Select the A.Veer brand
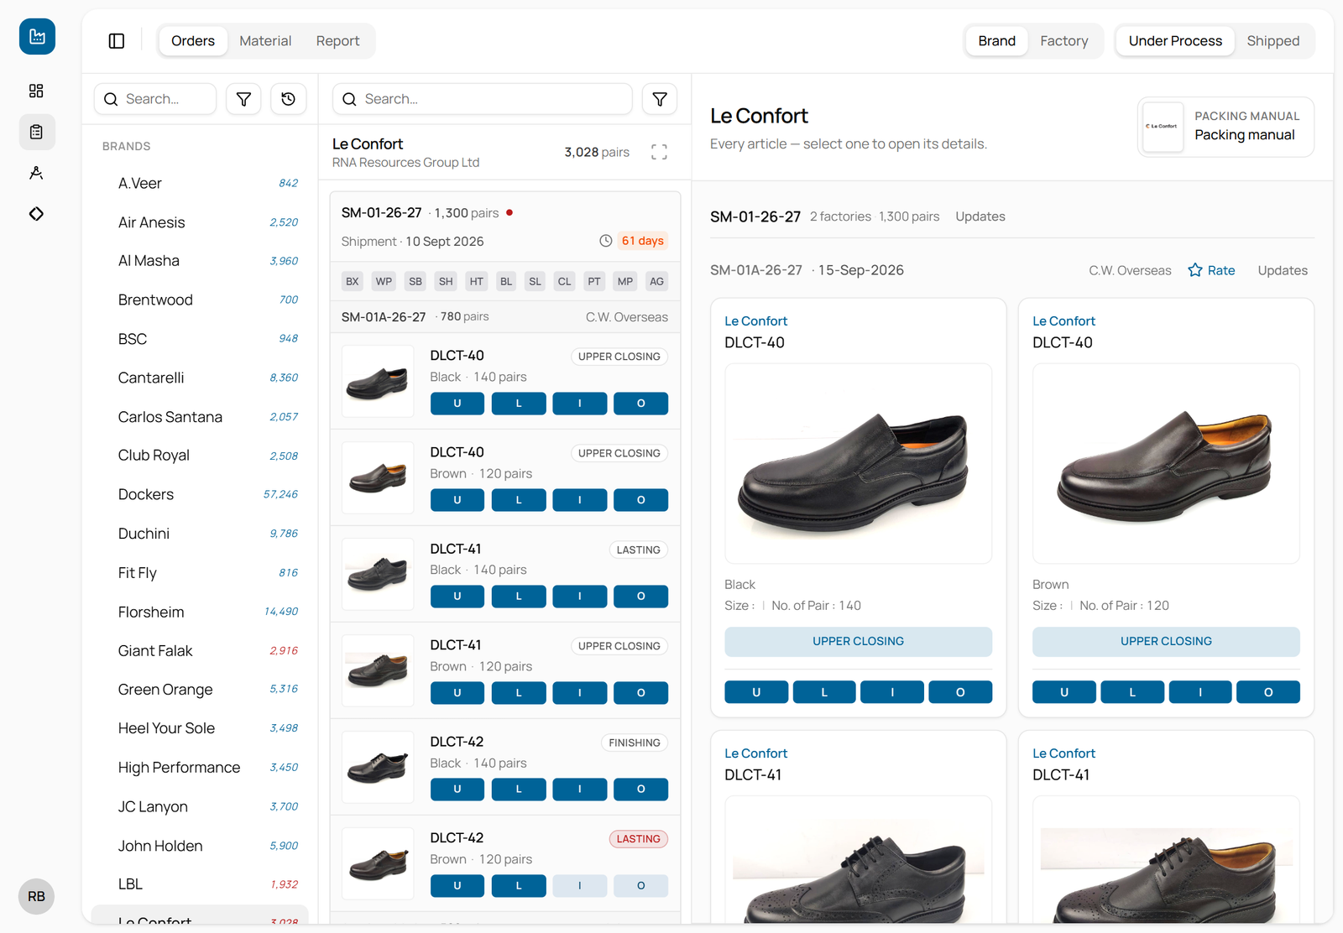 tap(200, 183)
